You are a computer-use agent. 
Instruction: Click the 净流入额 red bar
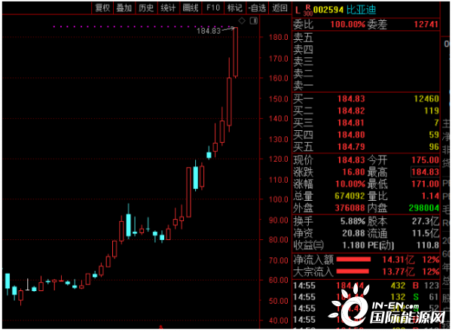pyautogui.click(x=353, y=260)
